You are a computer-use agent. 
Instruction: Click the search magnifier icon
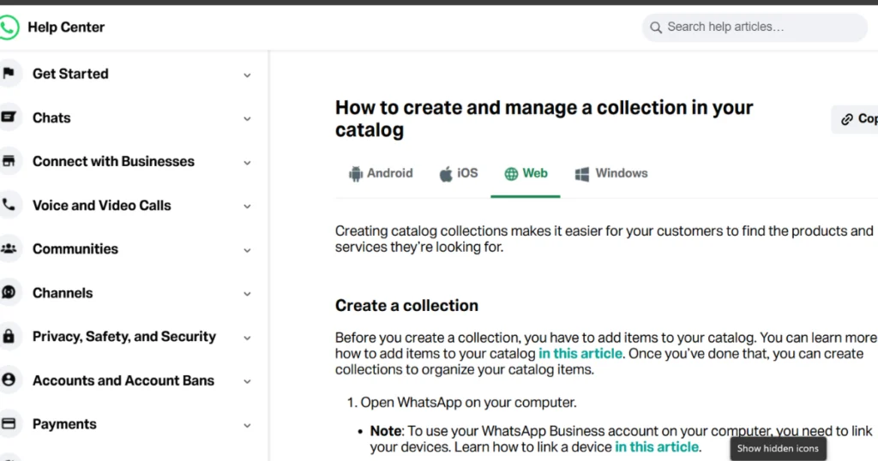coord(656,27)
